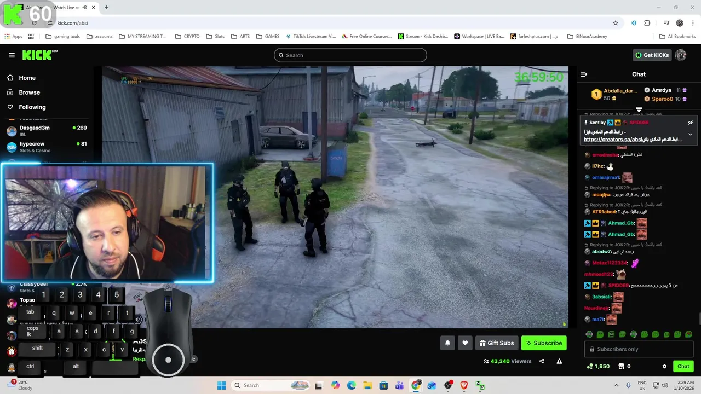Click Gift Subs button
This screenshot has width=701, height=394.
point(497,343)
